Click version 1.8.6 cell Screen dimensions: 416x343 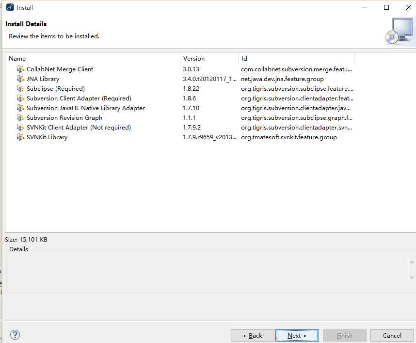pyautogui.click(x=189, y=98)
